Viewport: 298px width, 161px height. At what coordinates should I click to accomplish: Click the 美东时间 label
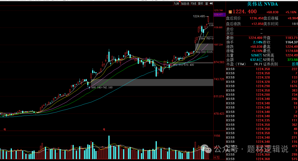point(271,24)
